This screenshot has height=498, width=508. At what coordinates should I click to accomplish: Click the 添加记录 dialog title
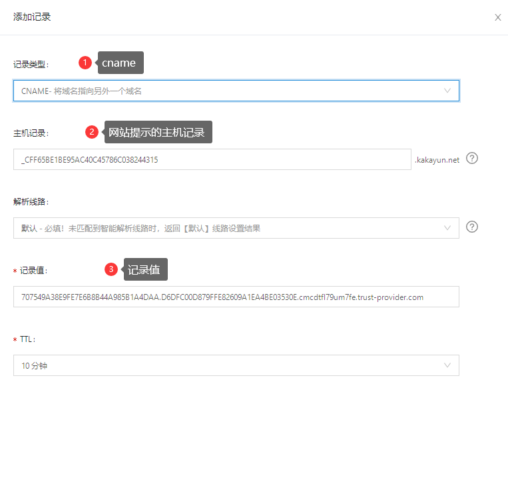pos(32,17)
